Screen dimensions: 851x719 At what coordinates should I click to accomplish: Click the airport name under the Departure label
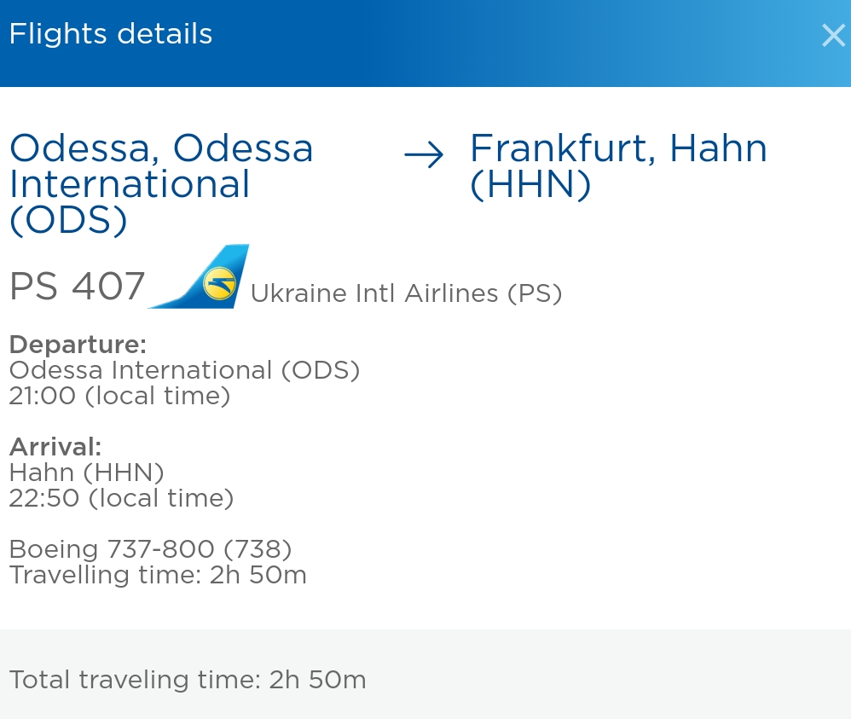click(x=184, y=370)
